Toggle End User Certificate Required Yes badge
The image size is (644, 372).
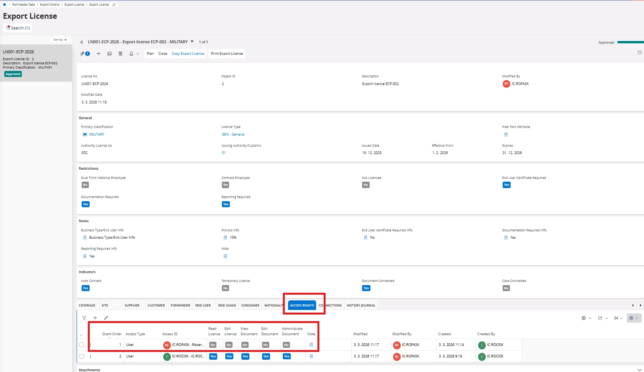(x=506, y=185)
